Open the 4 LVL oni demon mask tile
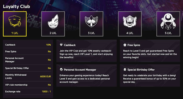Image resolution: width=183 pixels, height=99 pixels. pyautogui.click(x=130, y=24)
